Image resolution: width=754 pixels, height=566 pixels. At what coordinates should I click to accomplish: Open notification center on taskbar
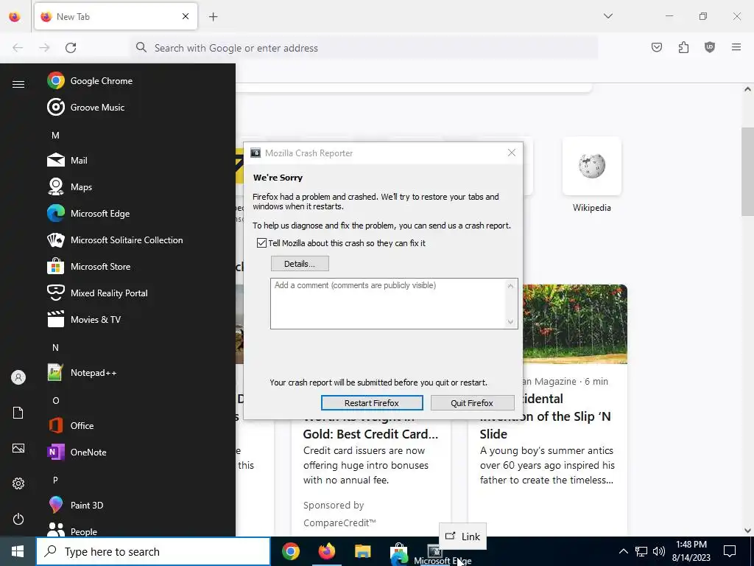(730, 551)
